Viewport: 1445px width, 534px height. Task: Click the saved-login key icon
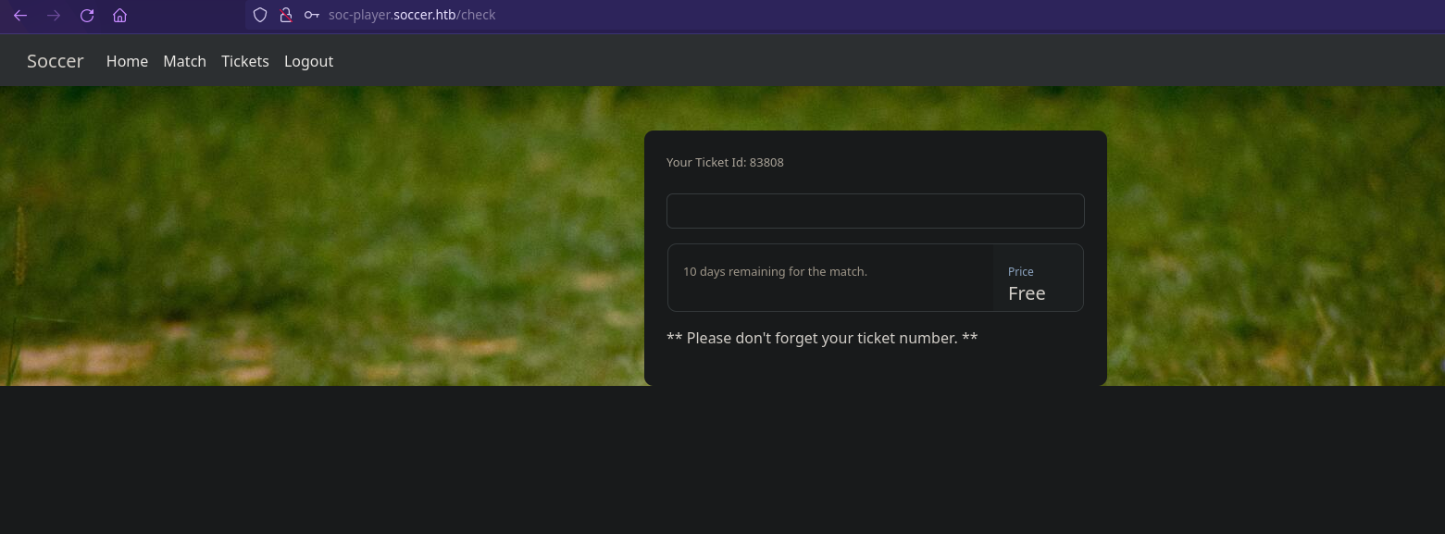[x=312, y=15]
